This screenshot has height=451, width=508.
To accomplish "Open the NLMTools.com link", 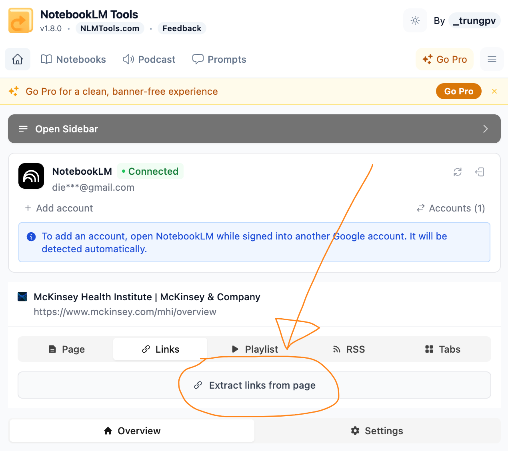I will click(110, 28).
